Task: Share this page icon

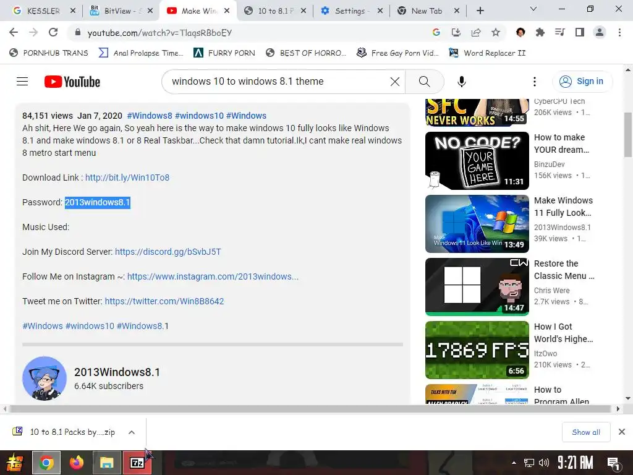Action: [x=476, y=33]
